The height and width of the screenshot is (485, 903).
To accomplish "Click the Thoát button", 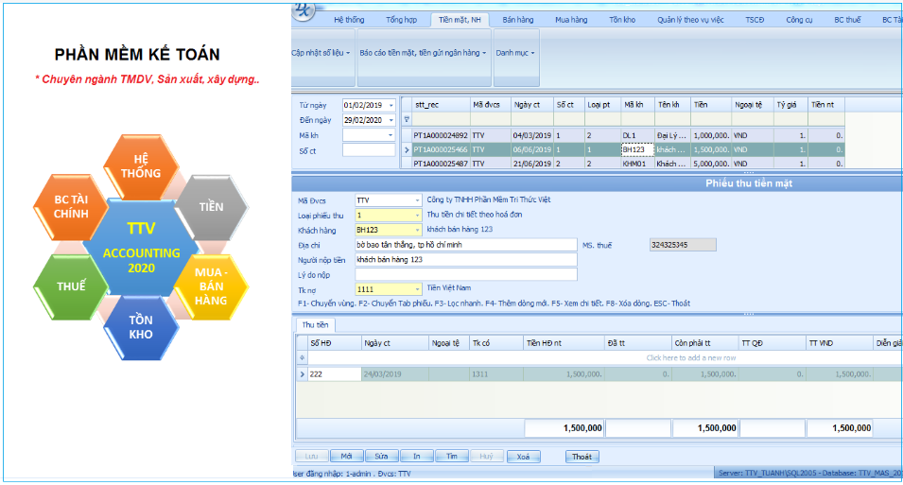I will 582,457.
